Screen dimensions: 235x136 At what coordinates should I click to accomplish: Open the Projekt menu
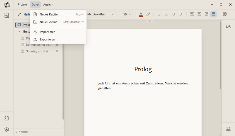[22, 4]
